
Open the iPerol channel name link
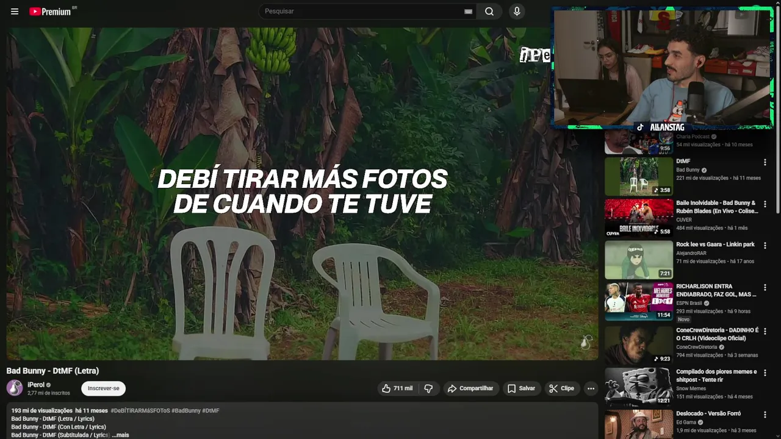click(36, 385)
